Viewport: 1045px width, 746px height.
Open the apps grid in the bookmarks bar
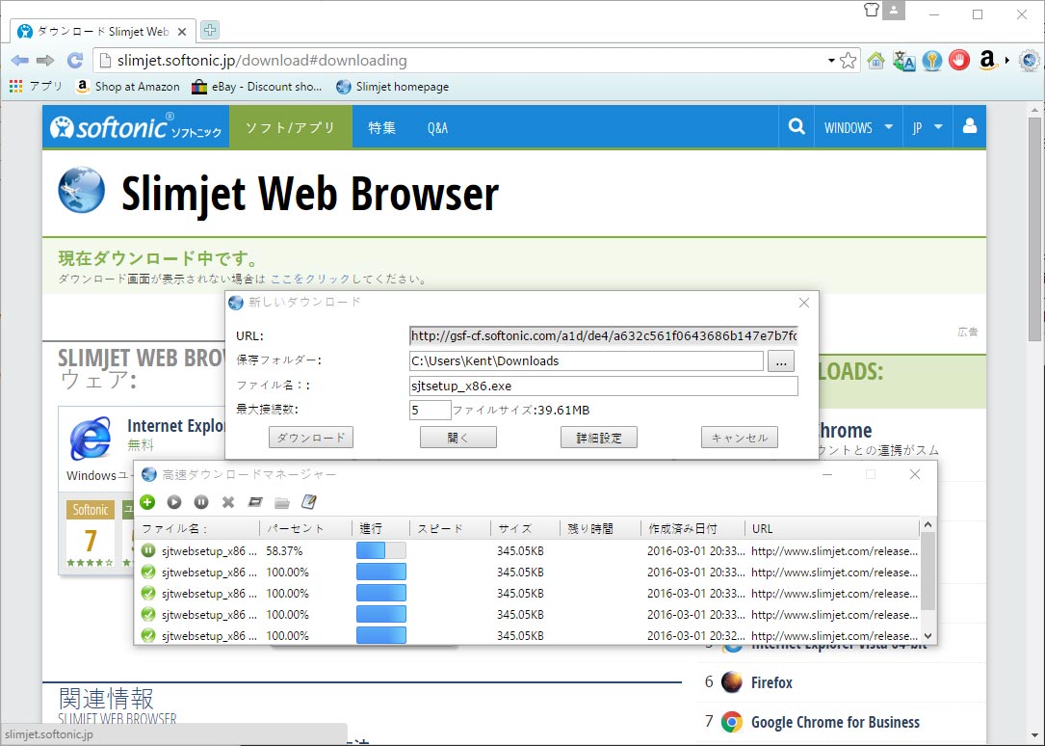tap(16, 87)
